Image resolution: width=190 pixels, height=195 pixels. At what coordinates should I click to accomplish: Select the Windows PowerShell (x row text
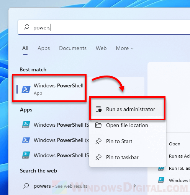tap(61, 140)
